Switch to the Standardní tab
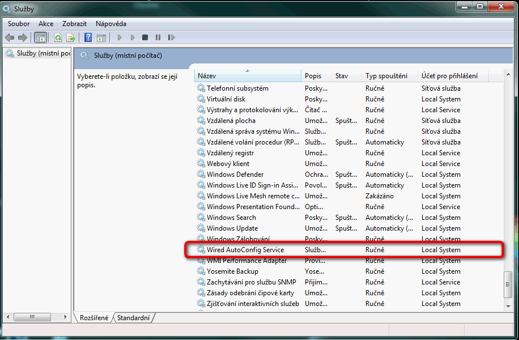The image size is (519, 340). click(133, 318)
